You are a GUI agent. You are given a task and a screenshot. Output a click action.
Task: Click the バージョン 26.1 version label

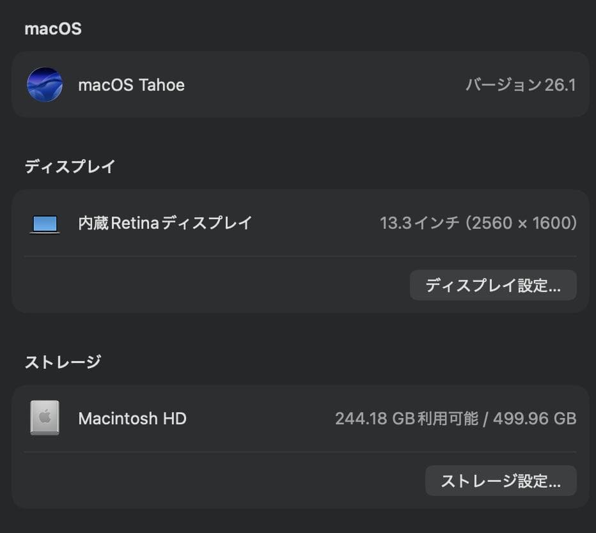point(521,84)
